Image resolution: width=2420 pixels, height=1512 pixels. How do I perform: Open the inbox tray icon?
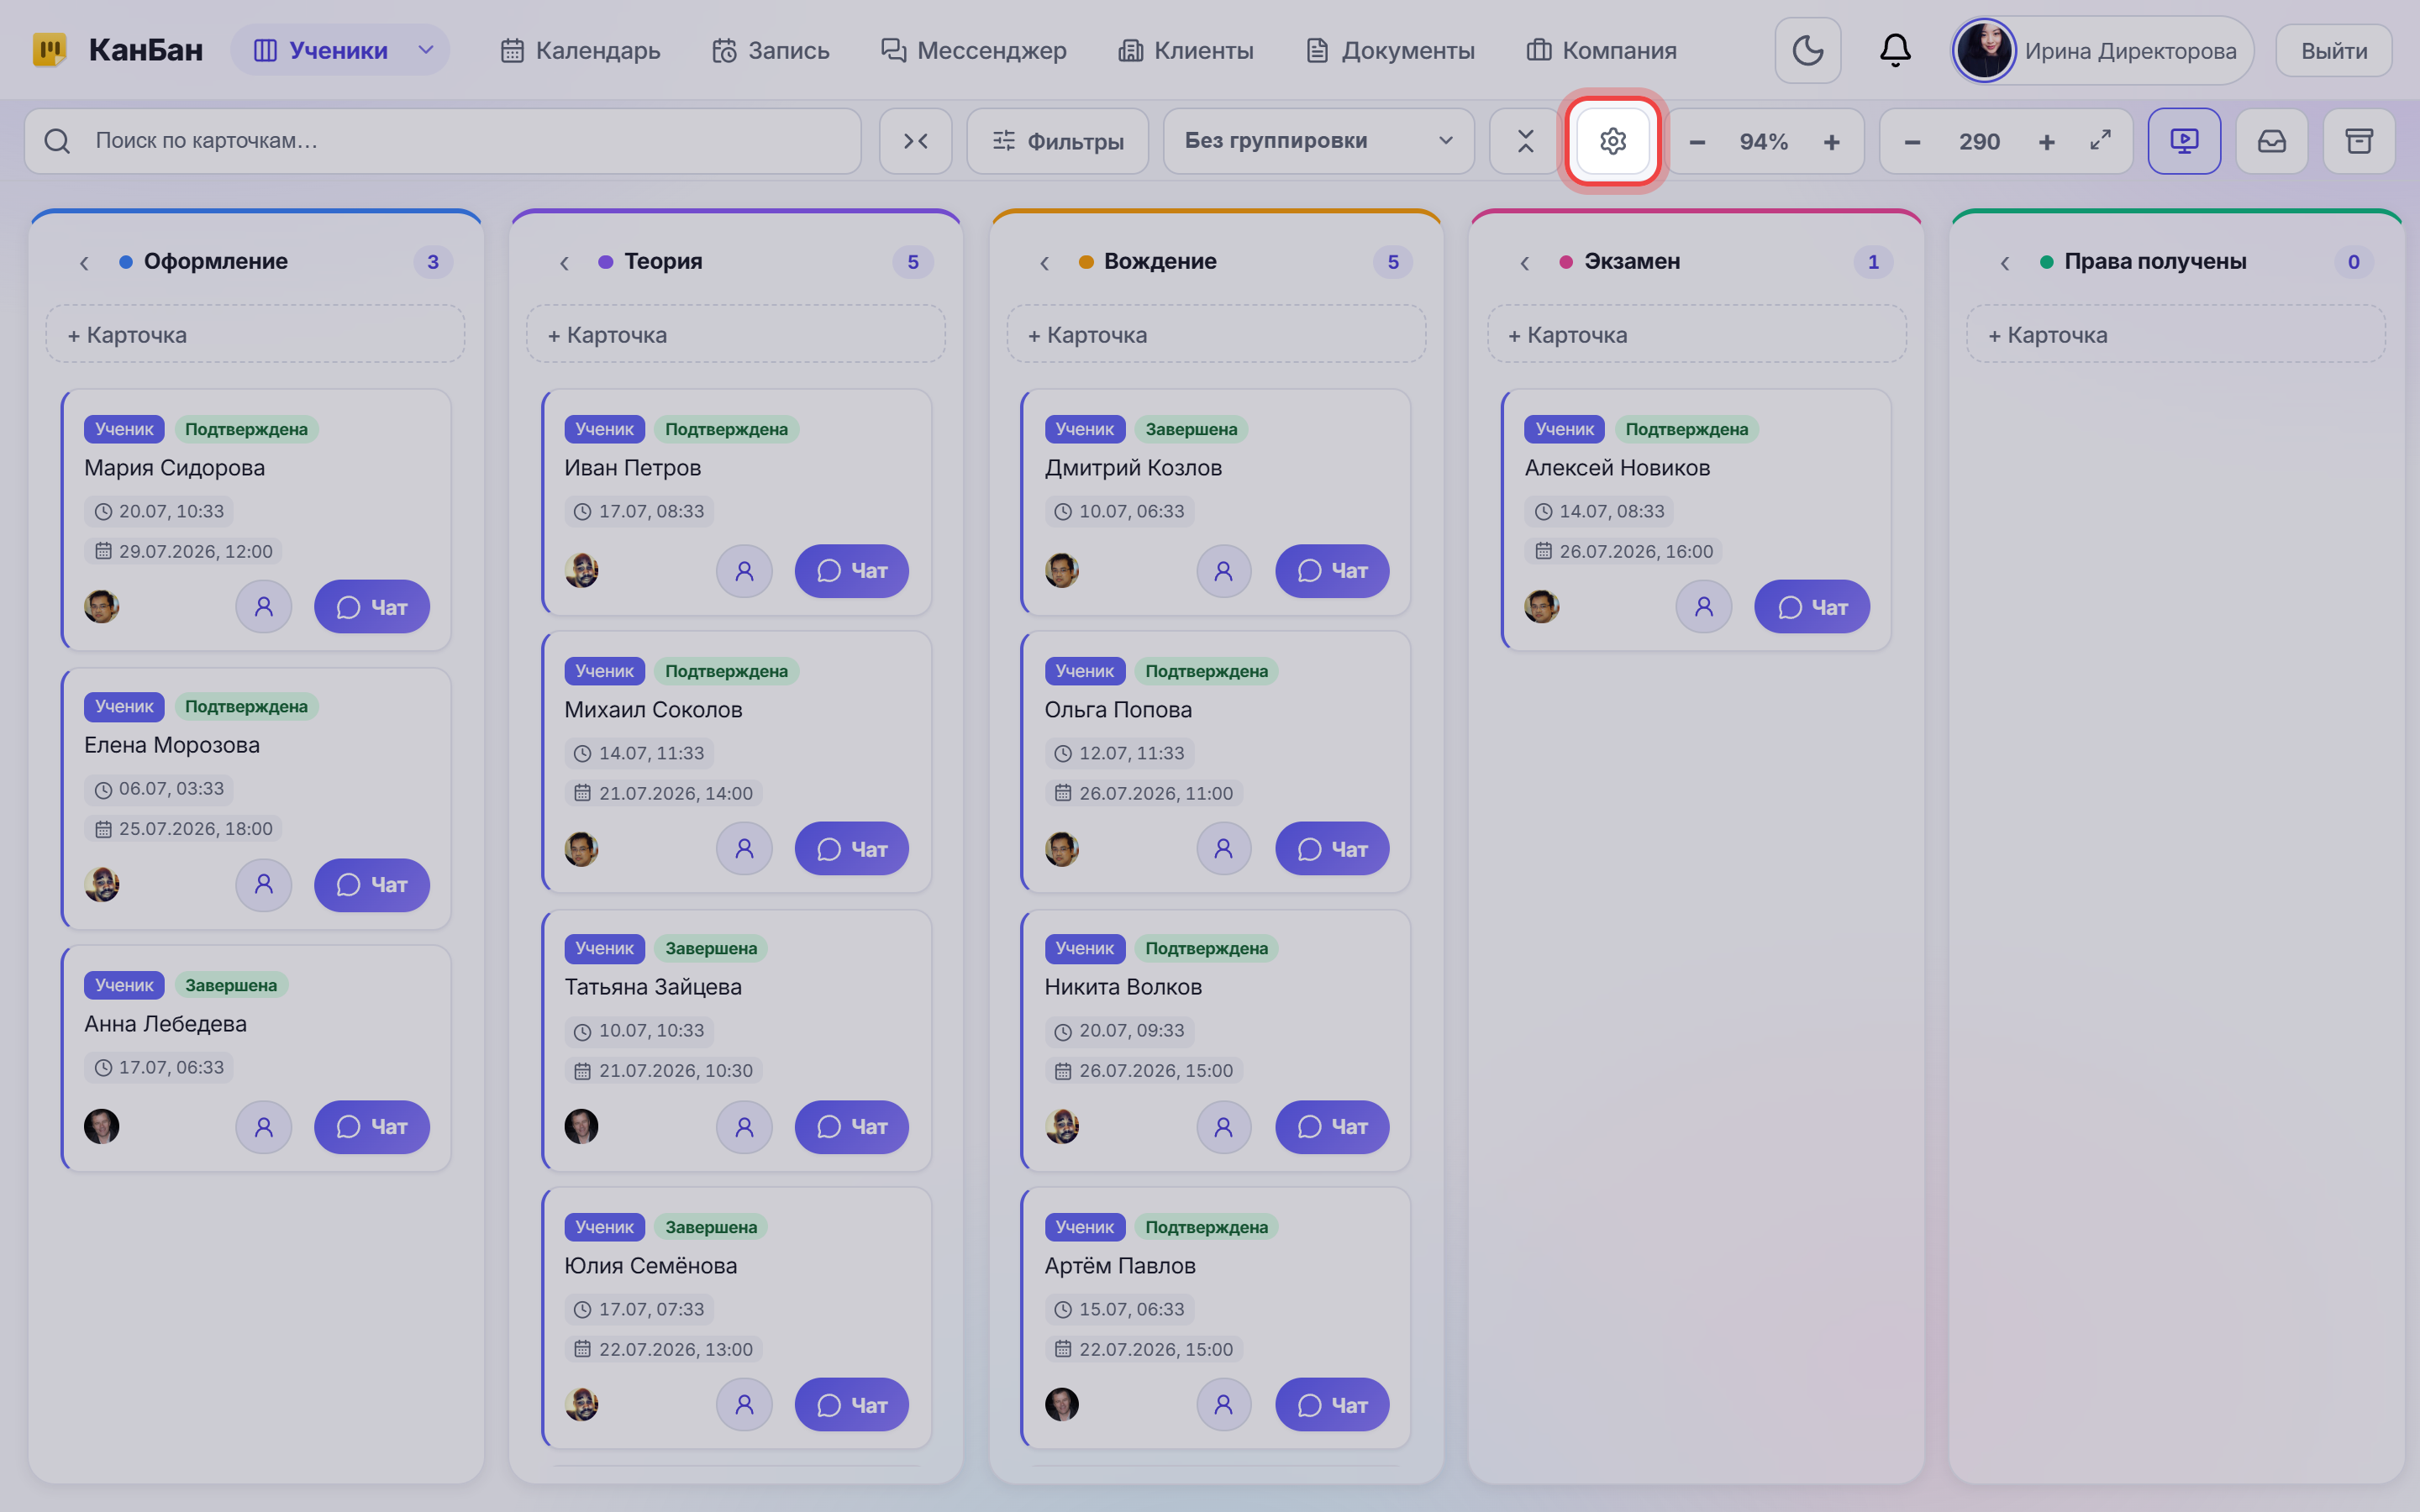[x=2271, y=141]
